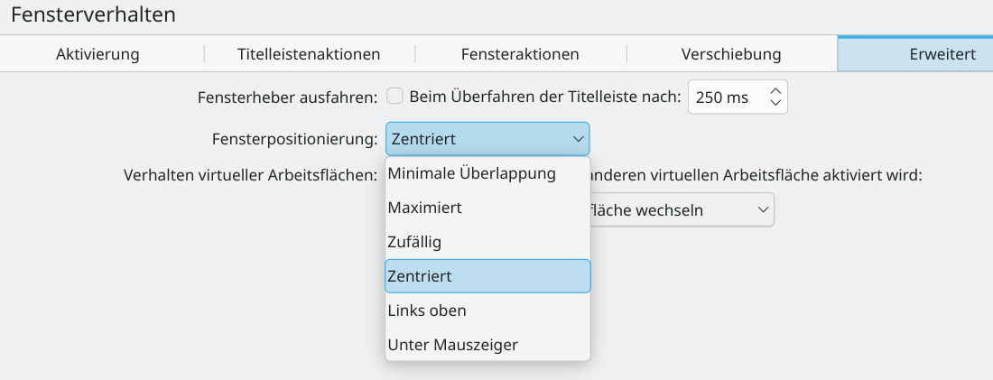Select the Maximiert placement option
Screen dimensions: 993x380
click(425, 208)
